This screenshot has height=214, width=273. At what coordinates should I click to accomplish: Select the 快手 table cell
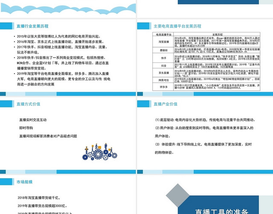point(163,58)
